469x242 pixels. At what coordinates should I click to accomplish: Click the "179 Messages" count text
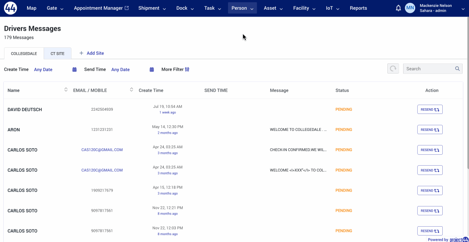click(x=19, y=38)
